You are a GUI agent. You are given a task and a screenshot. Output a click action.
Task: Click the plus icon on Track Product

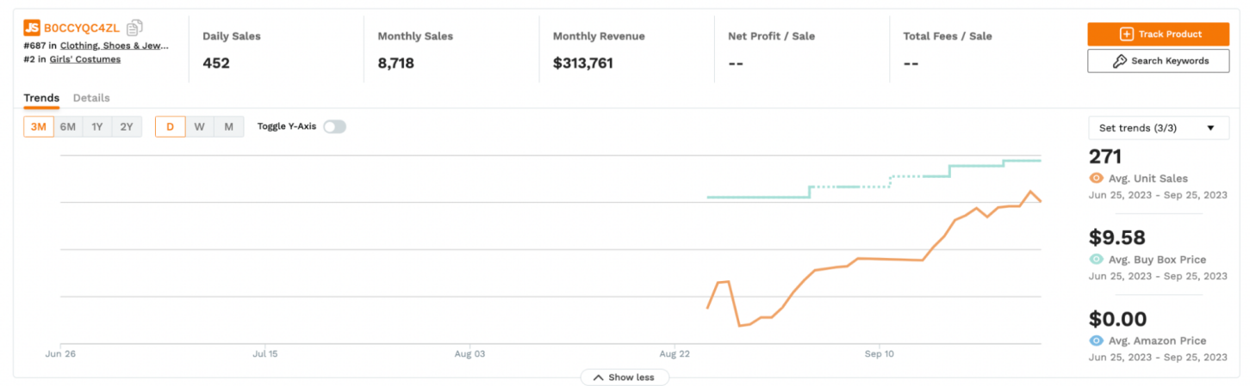pyautogui.click(x=1126, y=34)
